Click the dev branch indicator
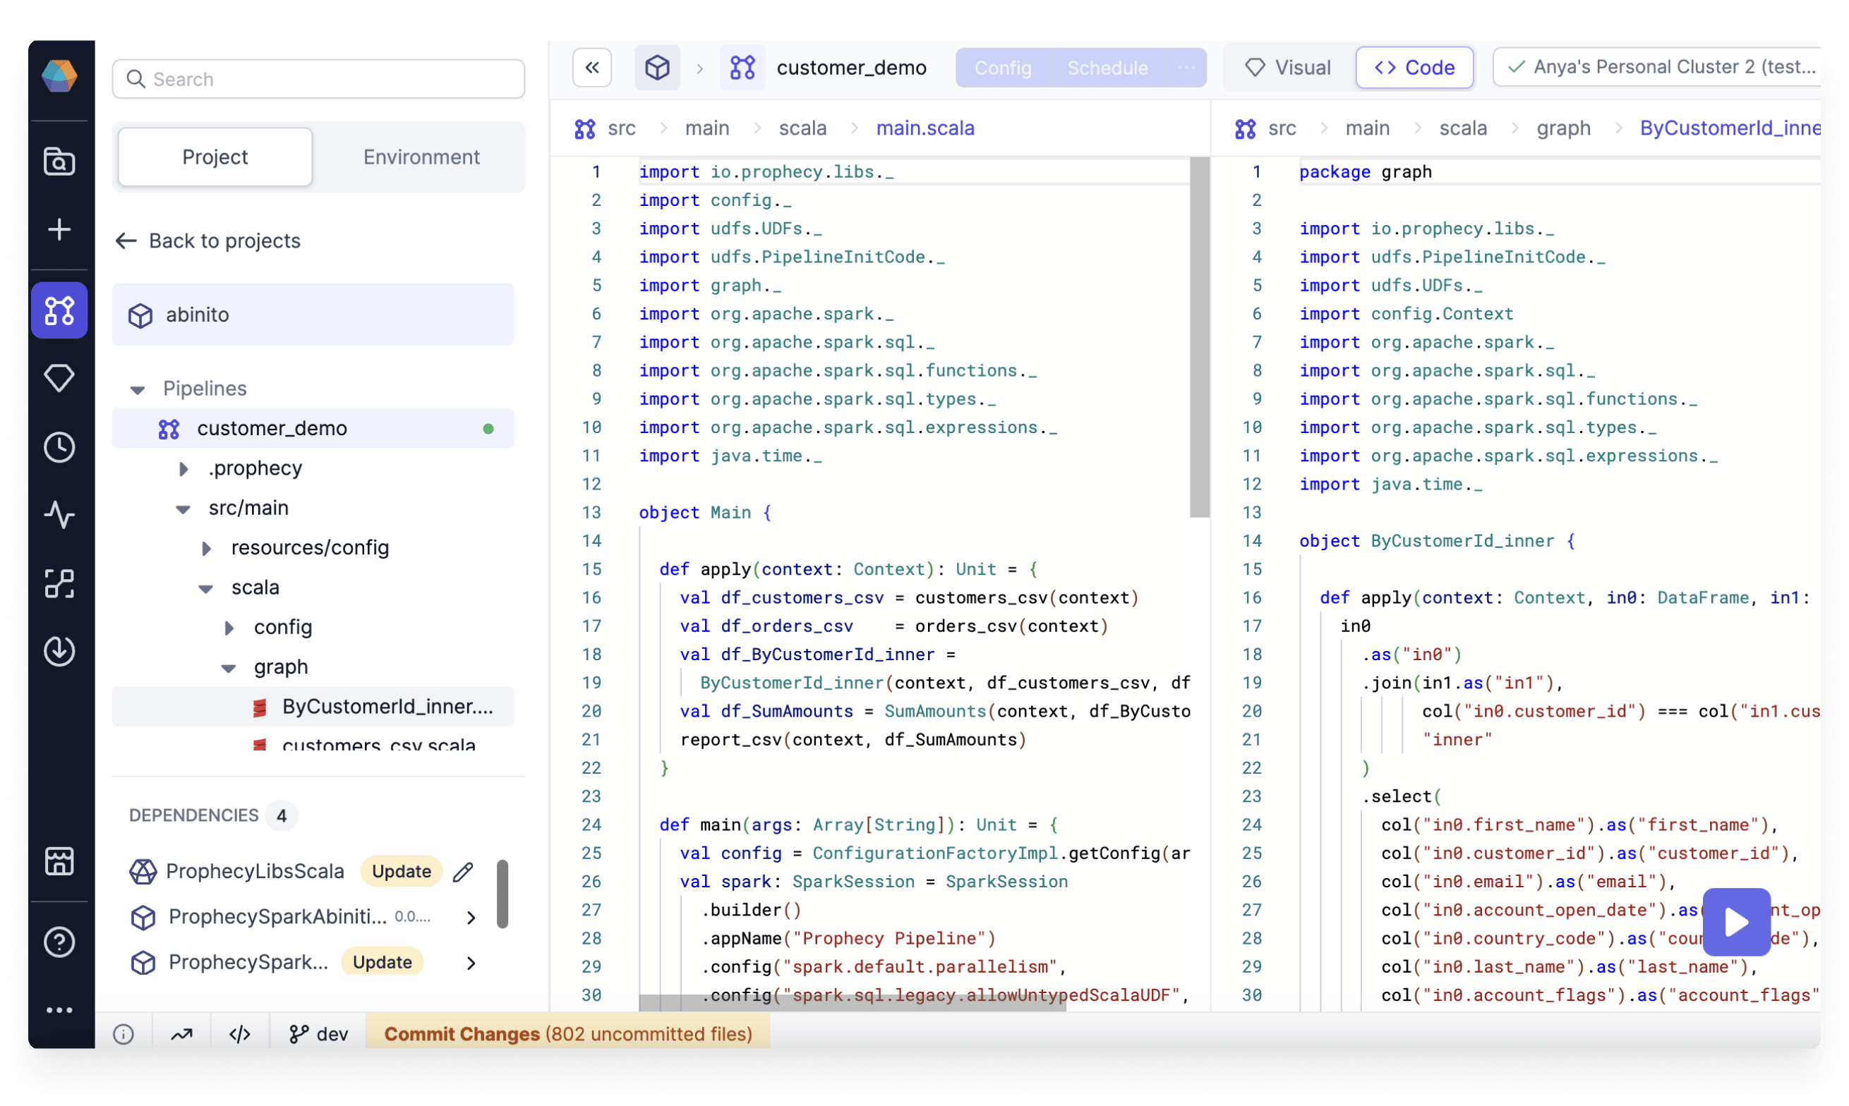The height and width of the screenshot is (1106, 1849). (319, 1035)
